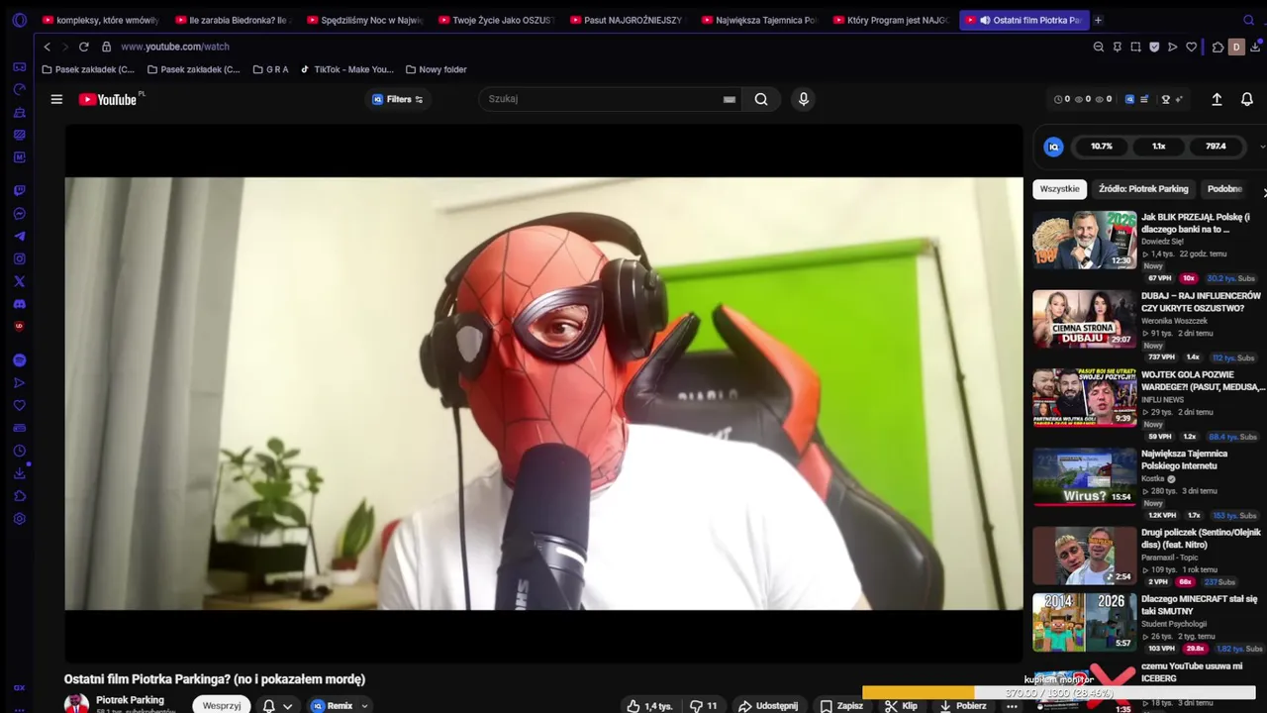
Task: Open Telegram in the browser sidebar
Action: point(20,236)
